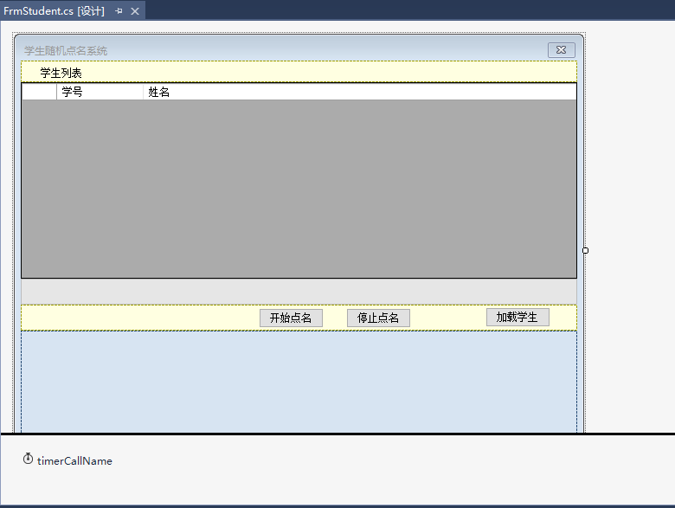675x508 pixels.
Task: Click the 姓名 column header
Action: [359, 92]
